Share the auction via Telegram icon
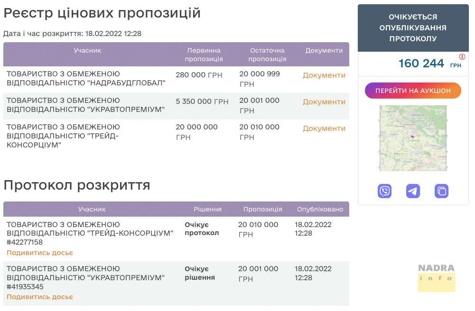Viewport: 475px width, 311px height. [413, 191]
